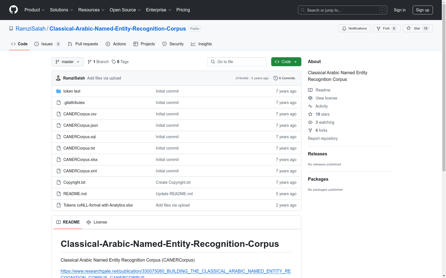Open Tokens coNLL-format with Analytics.xlsx file
The height and width of the screenshot is (278, 446).
coord(98,205)
